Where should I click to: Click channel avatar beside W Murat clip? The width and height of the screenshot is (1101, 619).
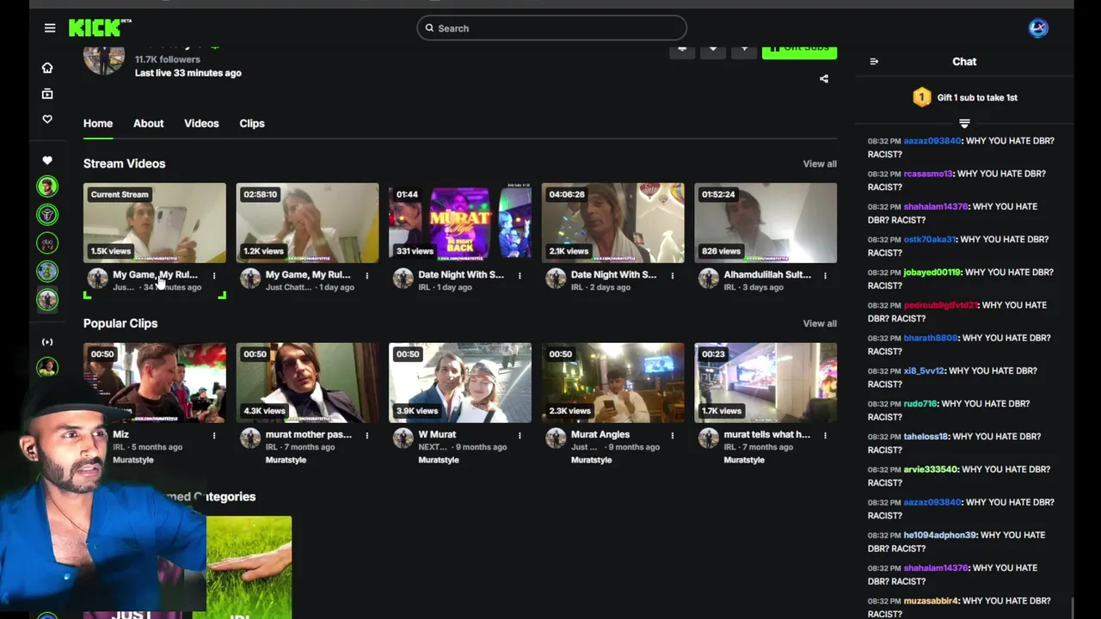click(x=403, y=438)
